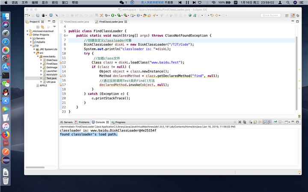Open the 文件 menu in menu bar
Screen dimensions: 308x192
(25, 3)
